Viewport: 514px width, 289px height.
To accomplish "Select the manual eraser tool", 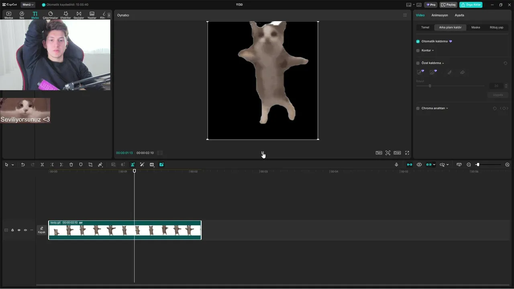I will pyautogui.click(x=462, y=72).
